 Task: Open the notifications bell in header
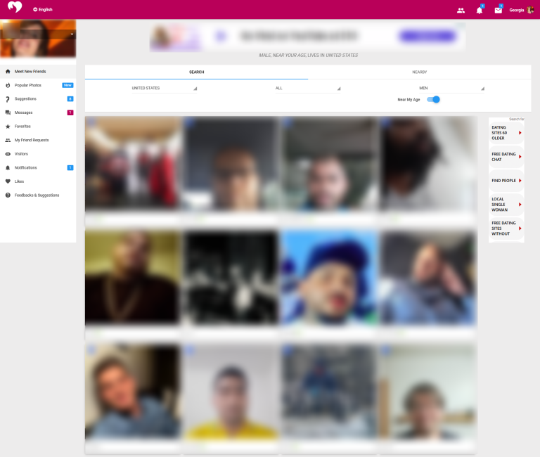480,10
